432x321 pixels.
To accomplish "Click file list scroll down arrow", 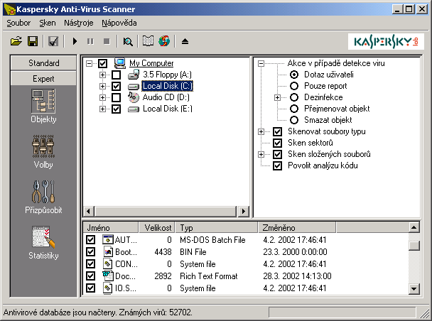I will 414,289.
